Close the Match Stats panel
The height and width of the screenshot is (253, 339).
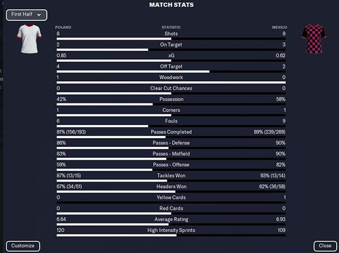[x=325, y=246]
